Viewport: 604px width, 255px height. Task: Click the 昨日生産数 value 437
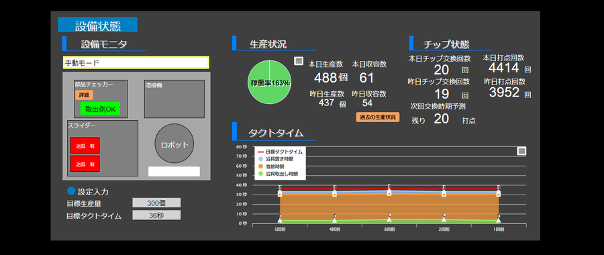(327, 103)
